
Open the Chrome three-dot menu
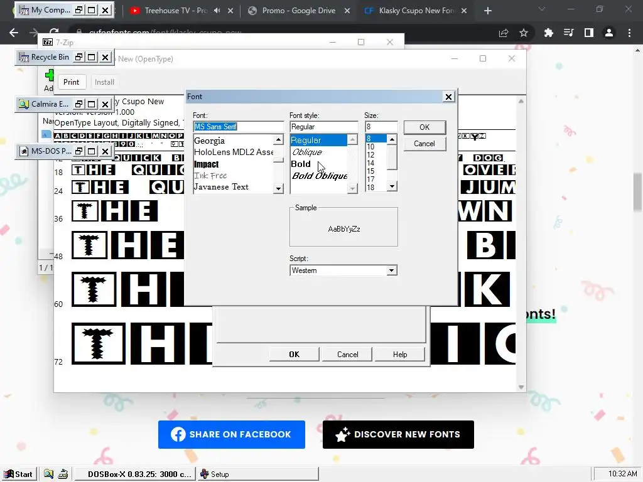[x=629, y=33]
